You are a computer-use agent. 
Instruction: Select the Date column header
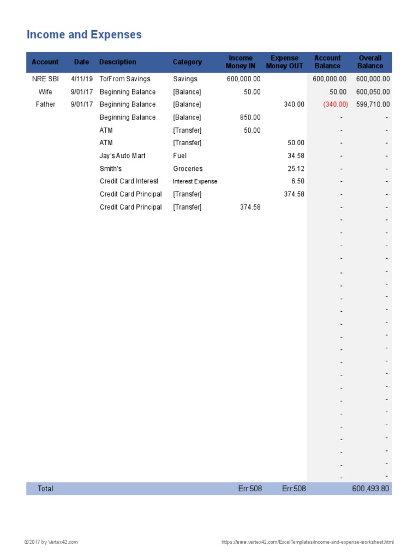(82, 62)
